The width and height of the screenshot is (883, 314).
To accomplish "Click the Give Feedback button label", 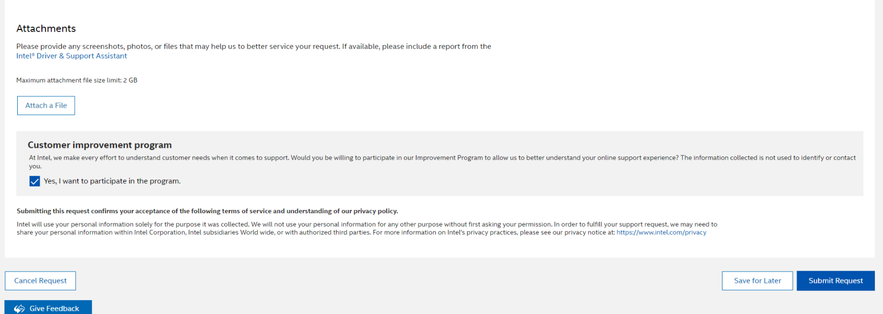I will point(54,309).
